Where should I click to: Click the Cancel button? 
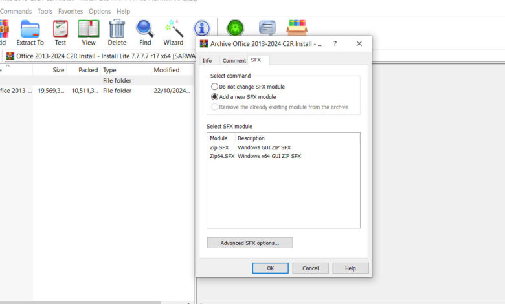[x=311, y=268]
